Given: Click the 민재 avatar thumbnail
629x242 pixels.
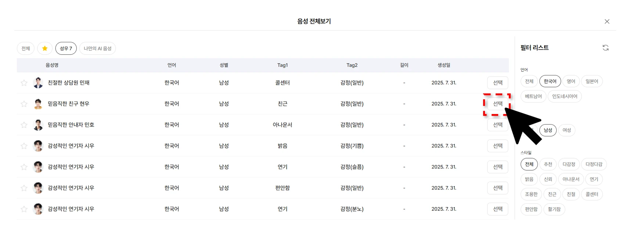Looking at the screenshot, I should pos(38,83).
